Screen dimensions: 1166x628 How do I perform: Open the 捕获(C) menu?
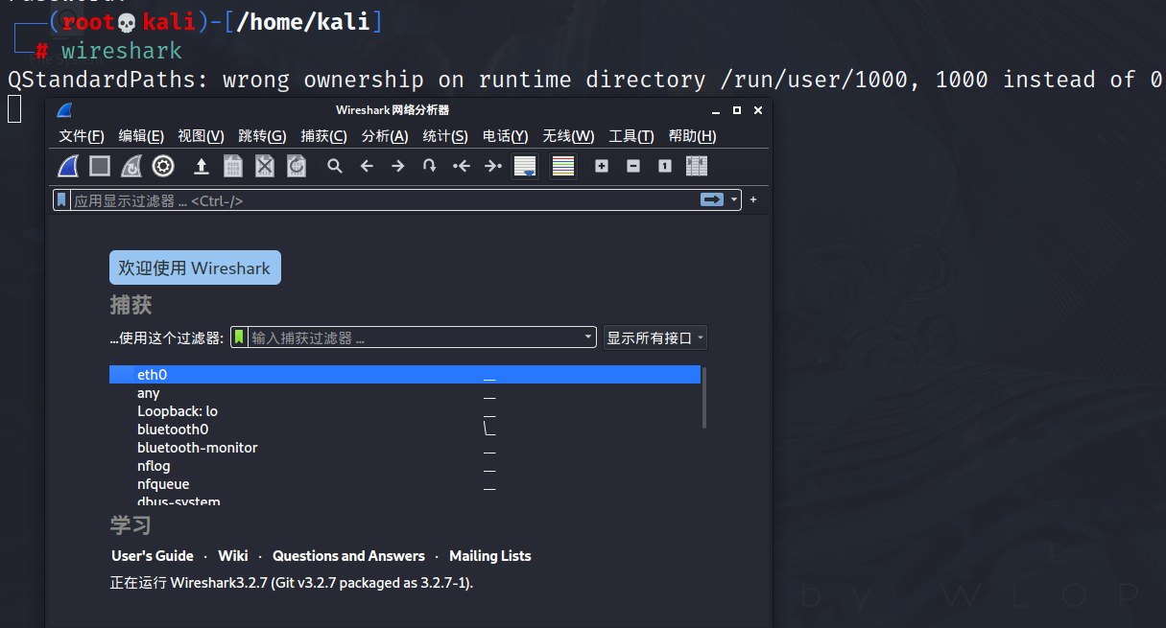tap(324, 136)
